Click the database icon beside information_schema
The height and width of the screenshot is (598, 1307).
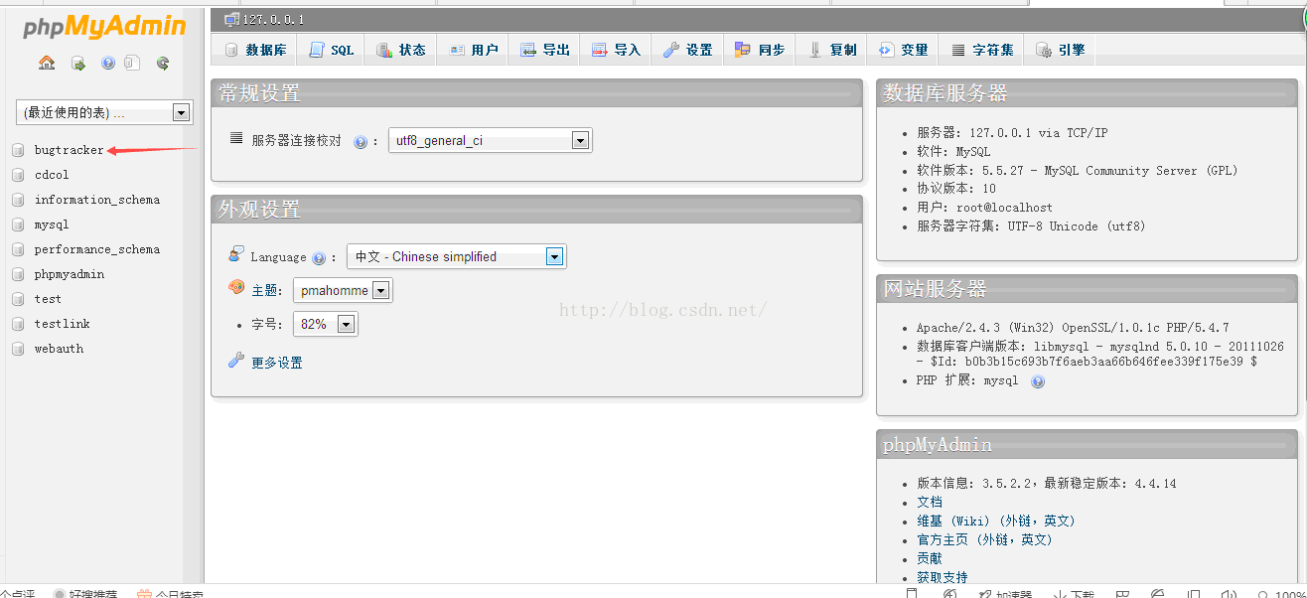point(18,200)
